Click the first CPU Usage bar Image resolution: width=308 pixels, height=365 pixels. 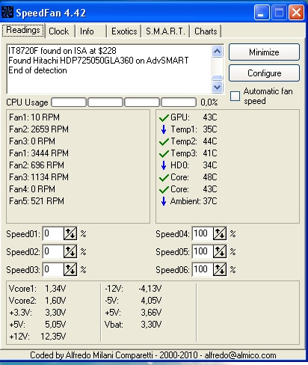tap(69, 102)
